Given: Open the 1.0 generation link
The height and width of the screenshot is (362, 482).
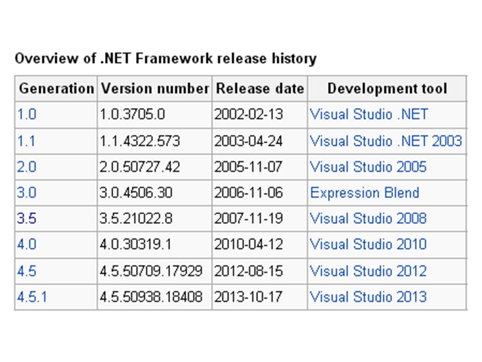Looking at the screenshot, I should (27, 115).
